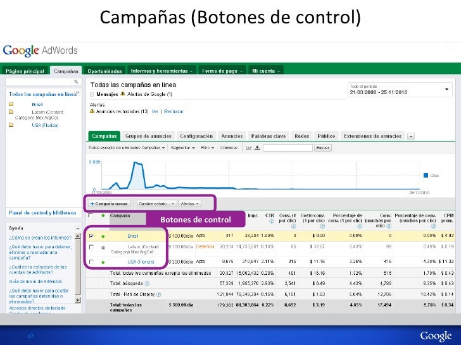Collapse the Mensajes section toggle
The image size is (461, 345).
[x=92, y=95]
